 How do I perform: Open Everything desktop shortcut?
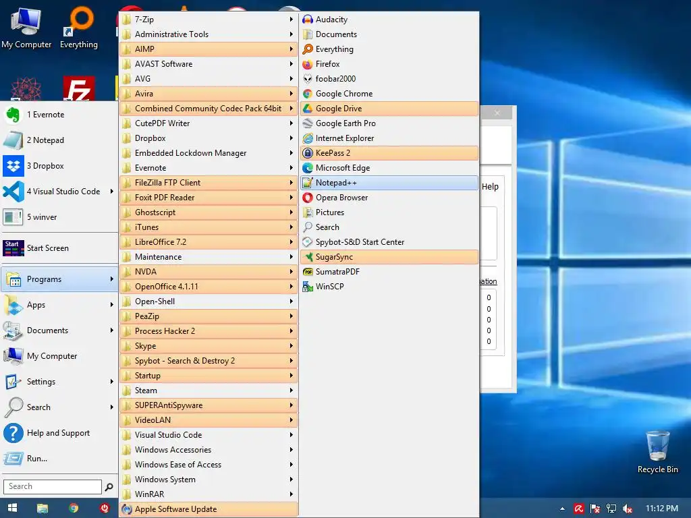(x=79, y=28)
